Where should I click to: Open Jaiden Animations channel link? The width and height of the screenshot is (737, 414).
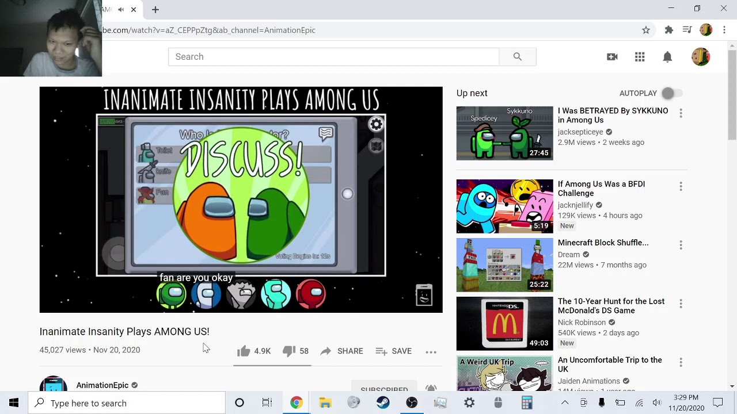point(588,381)
